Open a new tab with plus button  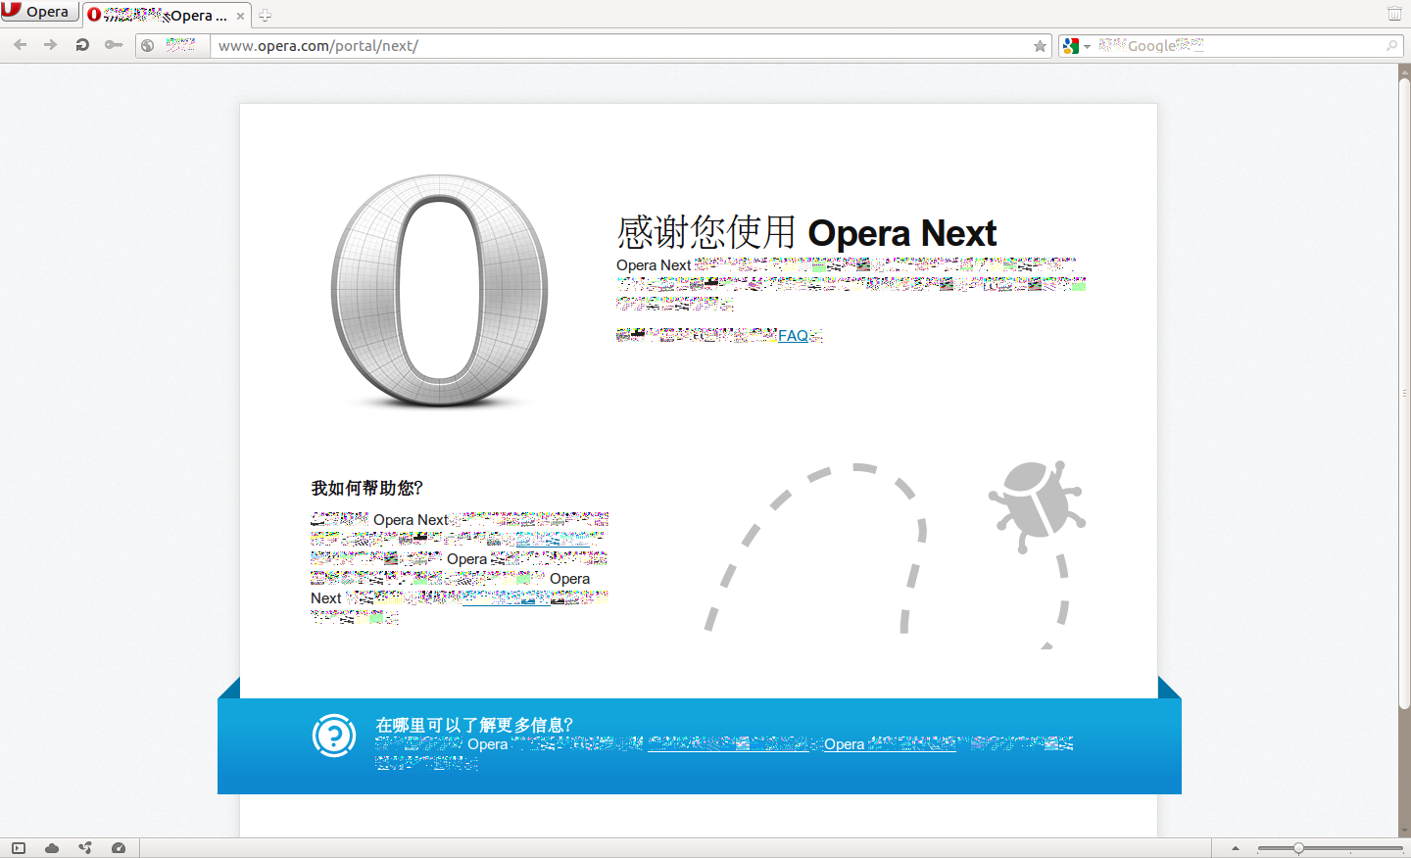click(265, 16)
